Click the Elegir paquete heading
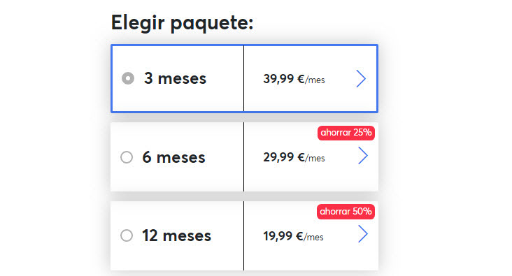The width and height of the screenshot is (512, 276). click(x=182, y=23)
